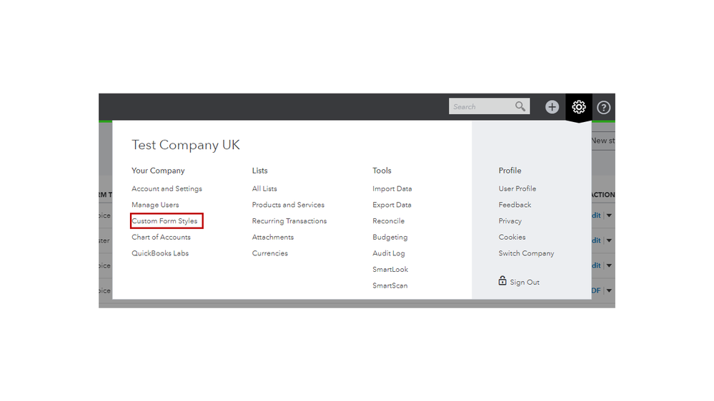Click the gear settings icon
This screenshot has height=401, width=714.
[579, 107]
